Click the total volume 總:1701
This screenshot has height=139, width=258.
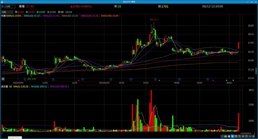[163, 6]
